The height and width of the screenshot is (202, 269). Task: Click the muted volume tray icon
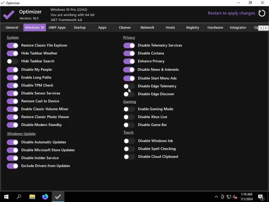point(235,197)
